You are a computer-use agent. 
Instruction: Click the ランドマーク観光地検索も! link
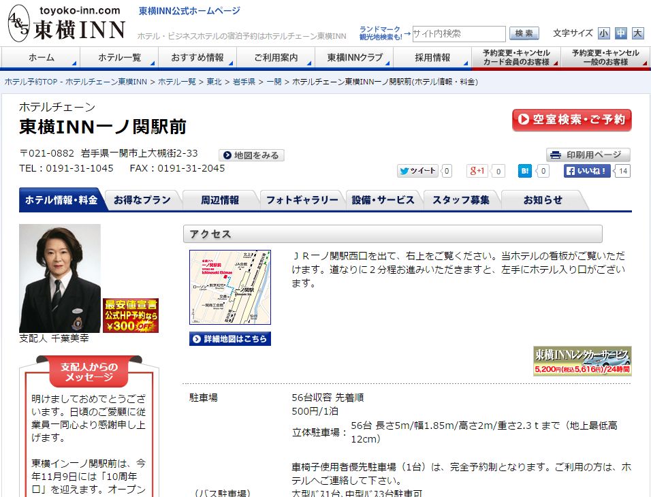click(381, 33)
